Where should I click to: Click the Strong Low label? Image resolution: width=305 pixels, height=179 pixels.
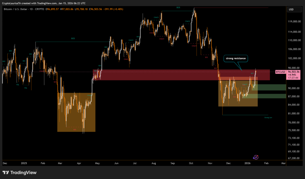pos(268,118)
